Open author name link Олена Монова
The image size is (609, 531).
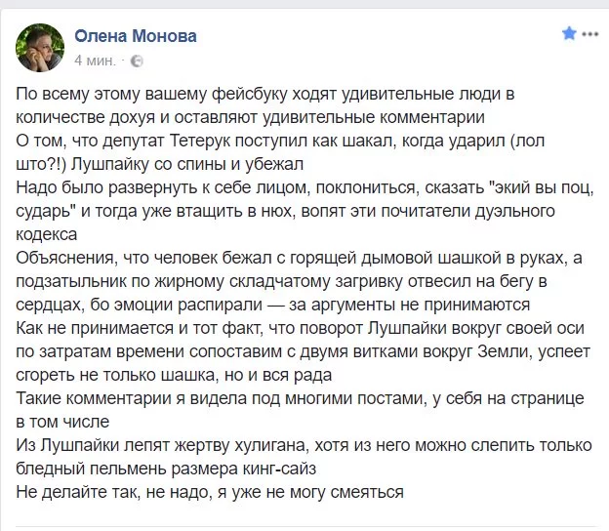pos(136,36)
